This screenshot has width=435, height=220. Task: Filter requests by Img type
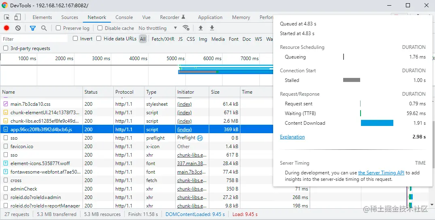tap(203, 39)
